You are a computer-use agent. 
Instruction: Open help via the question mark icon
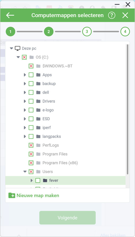(112, 15)
